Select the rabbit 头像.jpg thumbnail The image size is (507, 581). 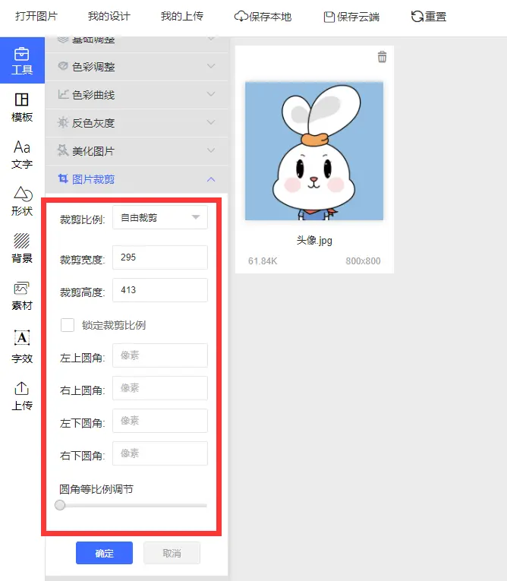[x=314, y=151]
